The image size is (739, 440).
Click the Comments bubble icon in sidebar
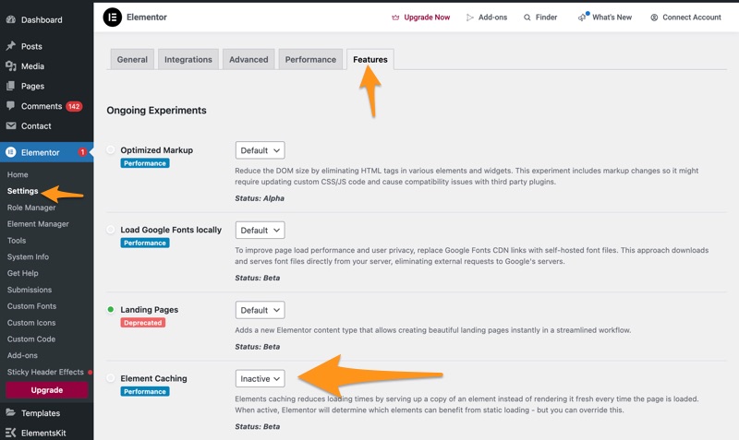pyautogui.click(x=11, y=106)
